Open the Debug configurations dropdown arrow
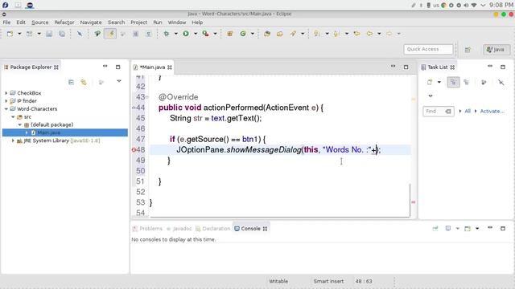 pyautogui.click(x=175, y=34)
